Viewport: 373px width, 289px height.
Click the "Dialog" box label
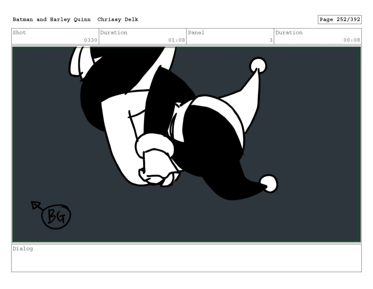(x=23, y=249)
